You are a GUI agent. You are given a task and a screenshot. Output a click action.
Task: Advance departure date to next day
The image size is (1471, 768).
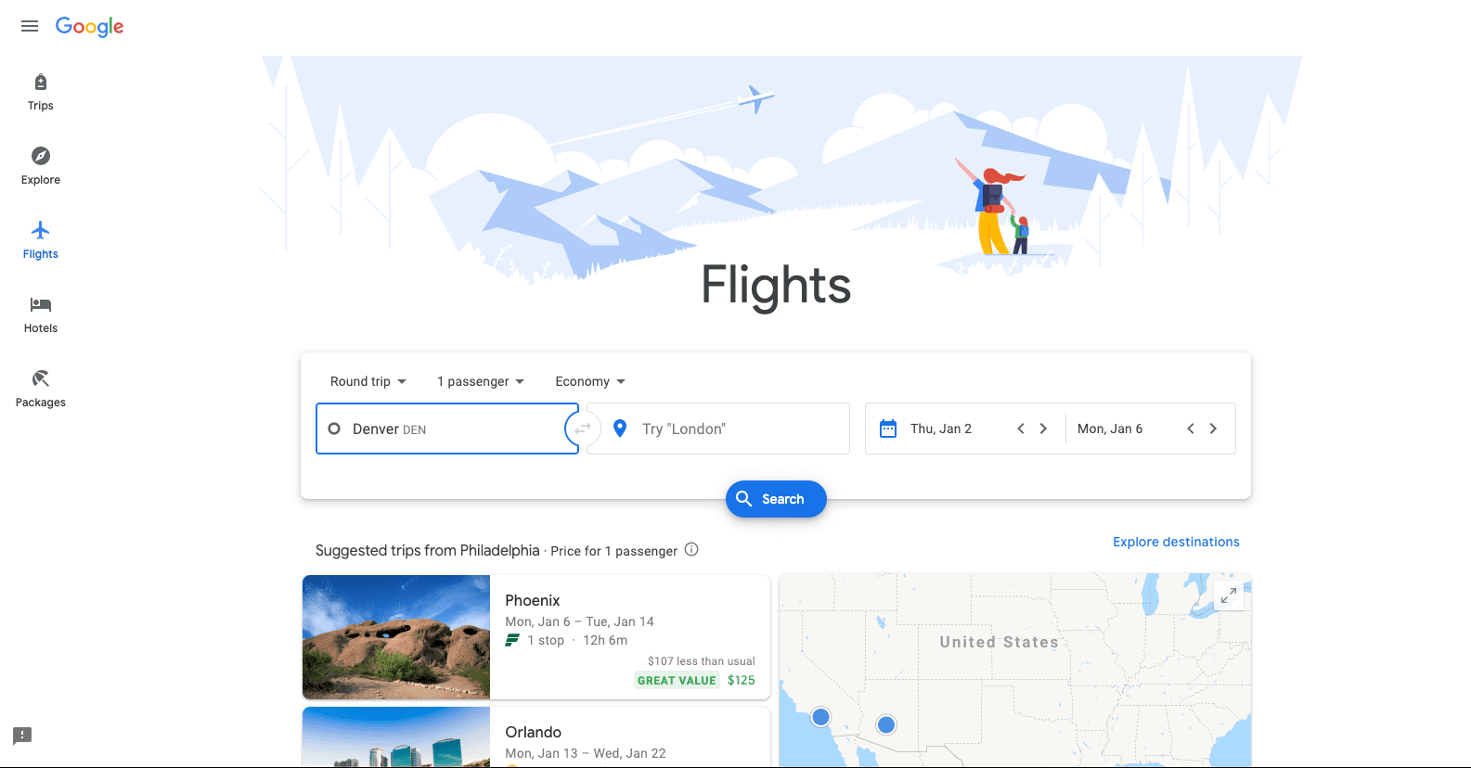pyautogui.click(x=1043, y=429)
